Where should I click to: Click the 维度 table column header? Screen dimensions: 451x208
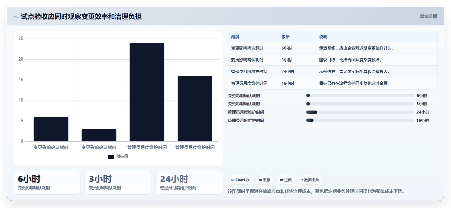tap(235, 37)
